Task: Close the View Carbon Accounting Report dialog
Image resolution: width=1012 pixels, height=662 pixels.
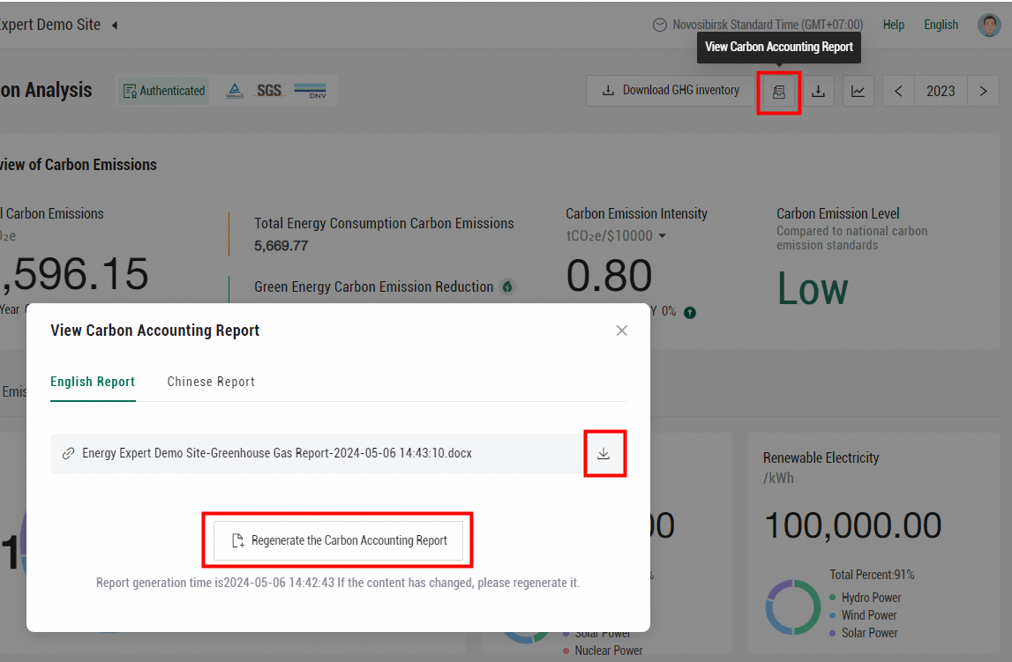Action: click(x=621, y=331)
